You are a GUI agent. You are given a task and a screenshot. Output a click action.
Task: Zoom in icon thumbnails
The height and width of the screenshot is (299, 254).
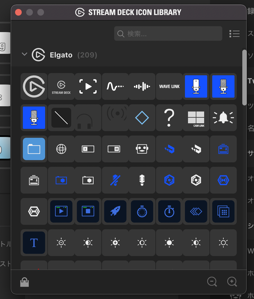click(x=232, y=282)
